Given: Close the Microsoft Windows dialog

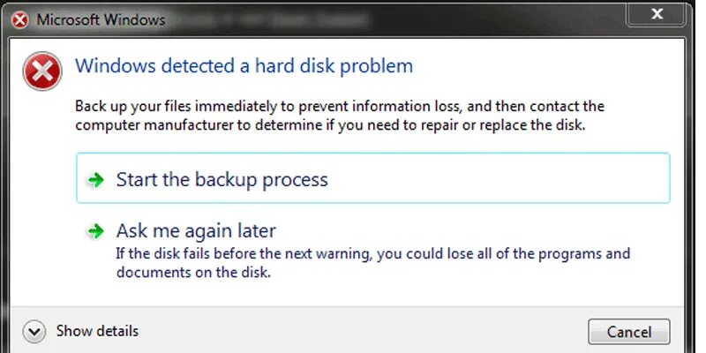Looking at the screenshot, I should click(x=656, y=13).
